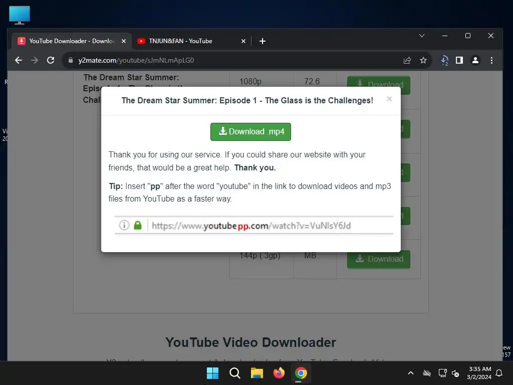513x385 pixels.
Task: Click the green Download .mp4 button
Action: point(250,132)
